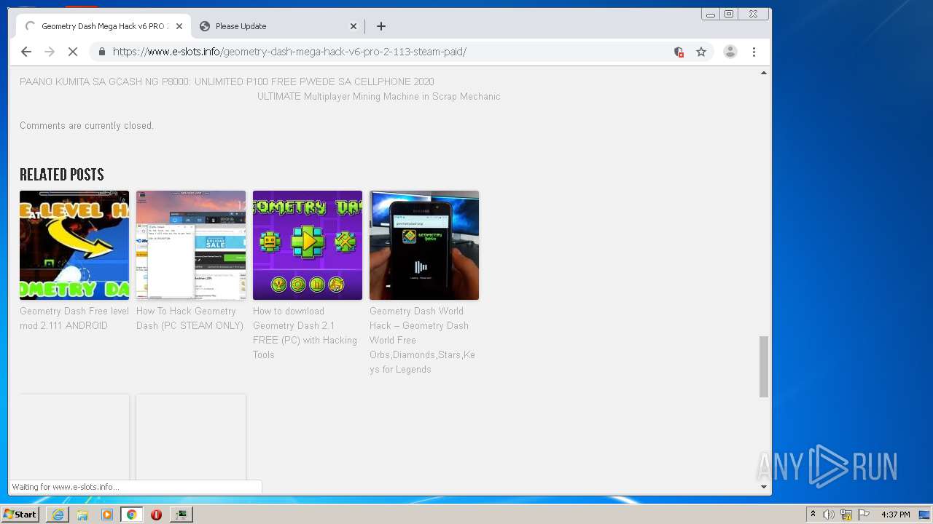This screenshot has width=933, height=524.
Task: Close the Geometry Dash Mega Hack tab
Action: pyautogui.click(x=179, y=26)
